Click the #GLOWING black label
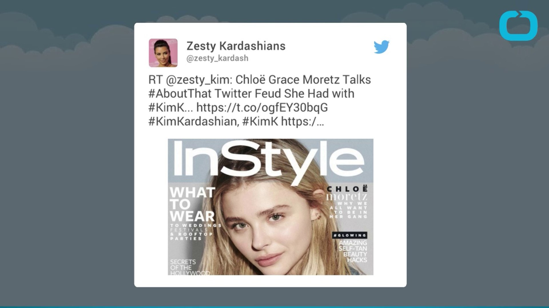This screenshot has height=308, width=549. (x=350, y=235)
